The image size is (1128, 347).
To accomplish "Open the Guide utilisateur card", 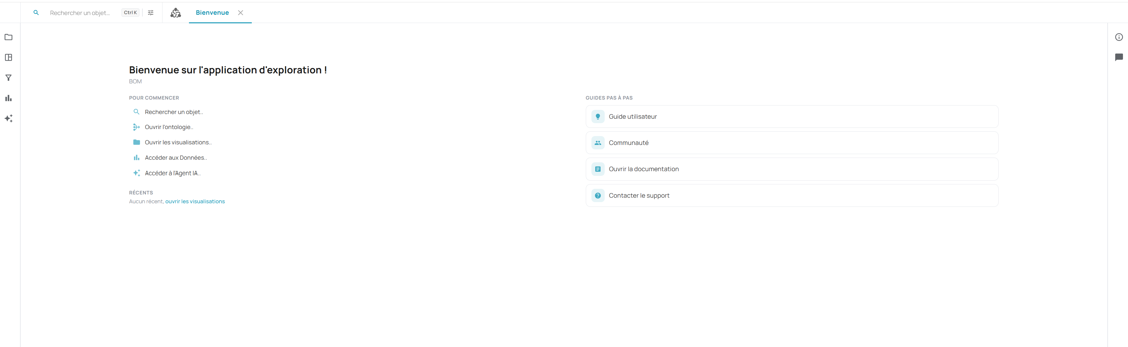I will point(792,116).
